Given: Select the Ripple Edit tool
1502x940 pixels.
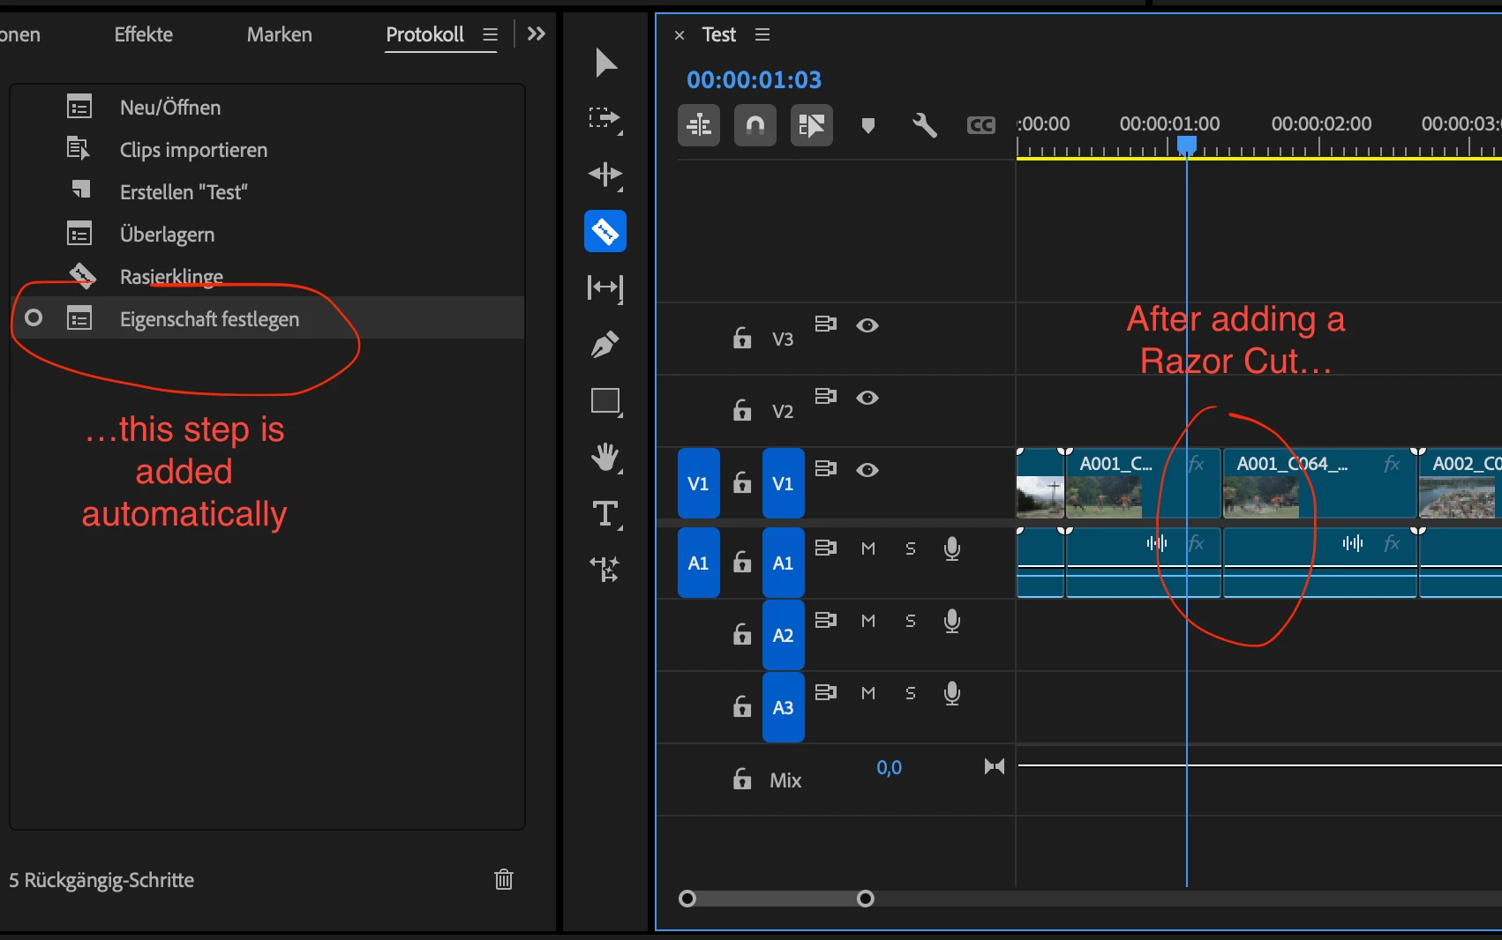Looking at the screenshot, I should (x=605, y=175).
